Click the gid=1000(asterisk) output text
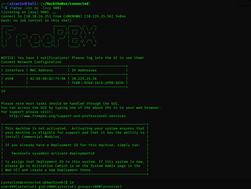 point(57,187)
